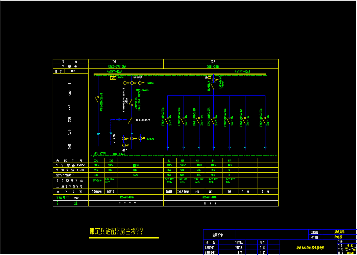
Task: Click the N3 circuit number cell
Action: pyautogui.click(x=197, y=161)
